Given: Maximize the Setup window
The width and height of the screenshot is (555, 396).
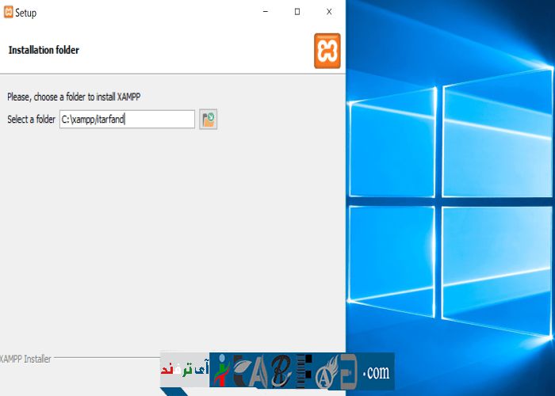Looking at the screenshot, I should click(x=297, y=12).
